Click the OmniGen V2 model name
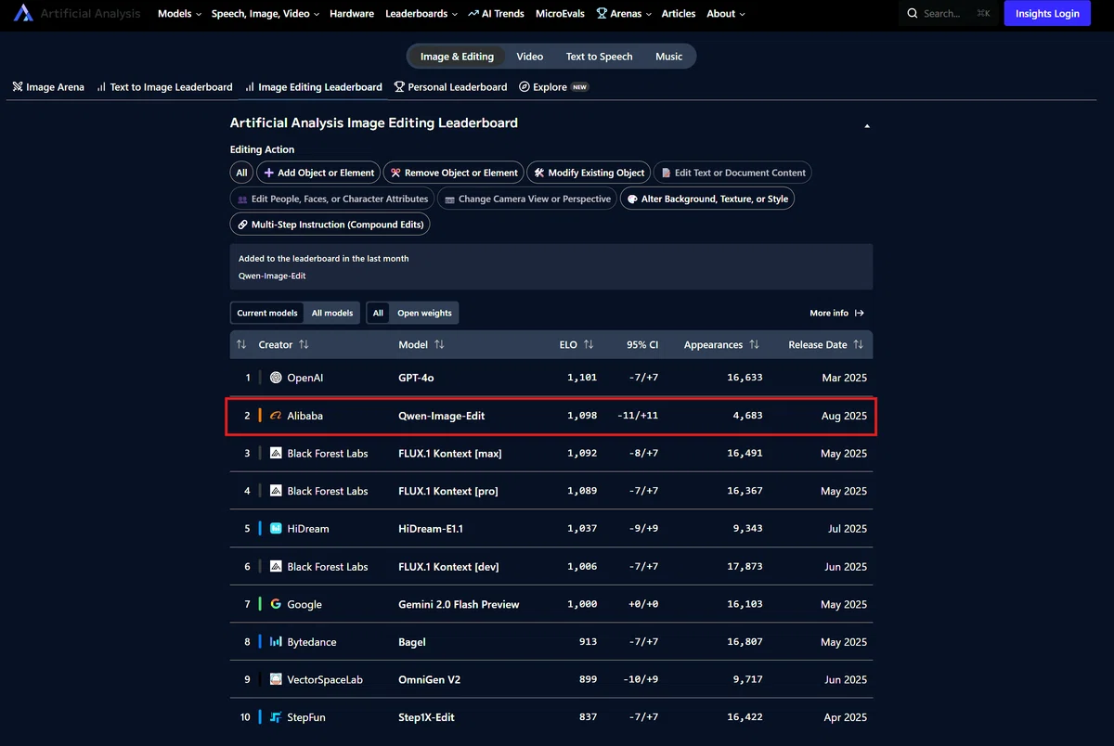1114x746 pixels. [429, 680]
